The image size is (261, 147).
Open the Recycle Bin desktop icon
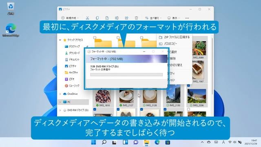(11, 8)
